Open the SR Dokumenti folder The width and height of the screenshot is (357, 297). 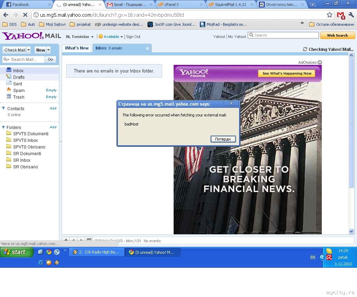click(27, 154)
